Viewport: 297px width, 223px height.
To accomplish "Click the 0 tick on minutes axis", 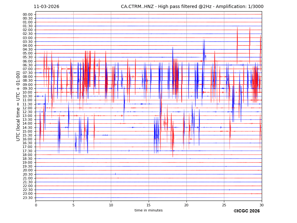I will click(36, 205).
